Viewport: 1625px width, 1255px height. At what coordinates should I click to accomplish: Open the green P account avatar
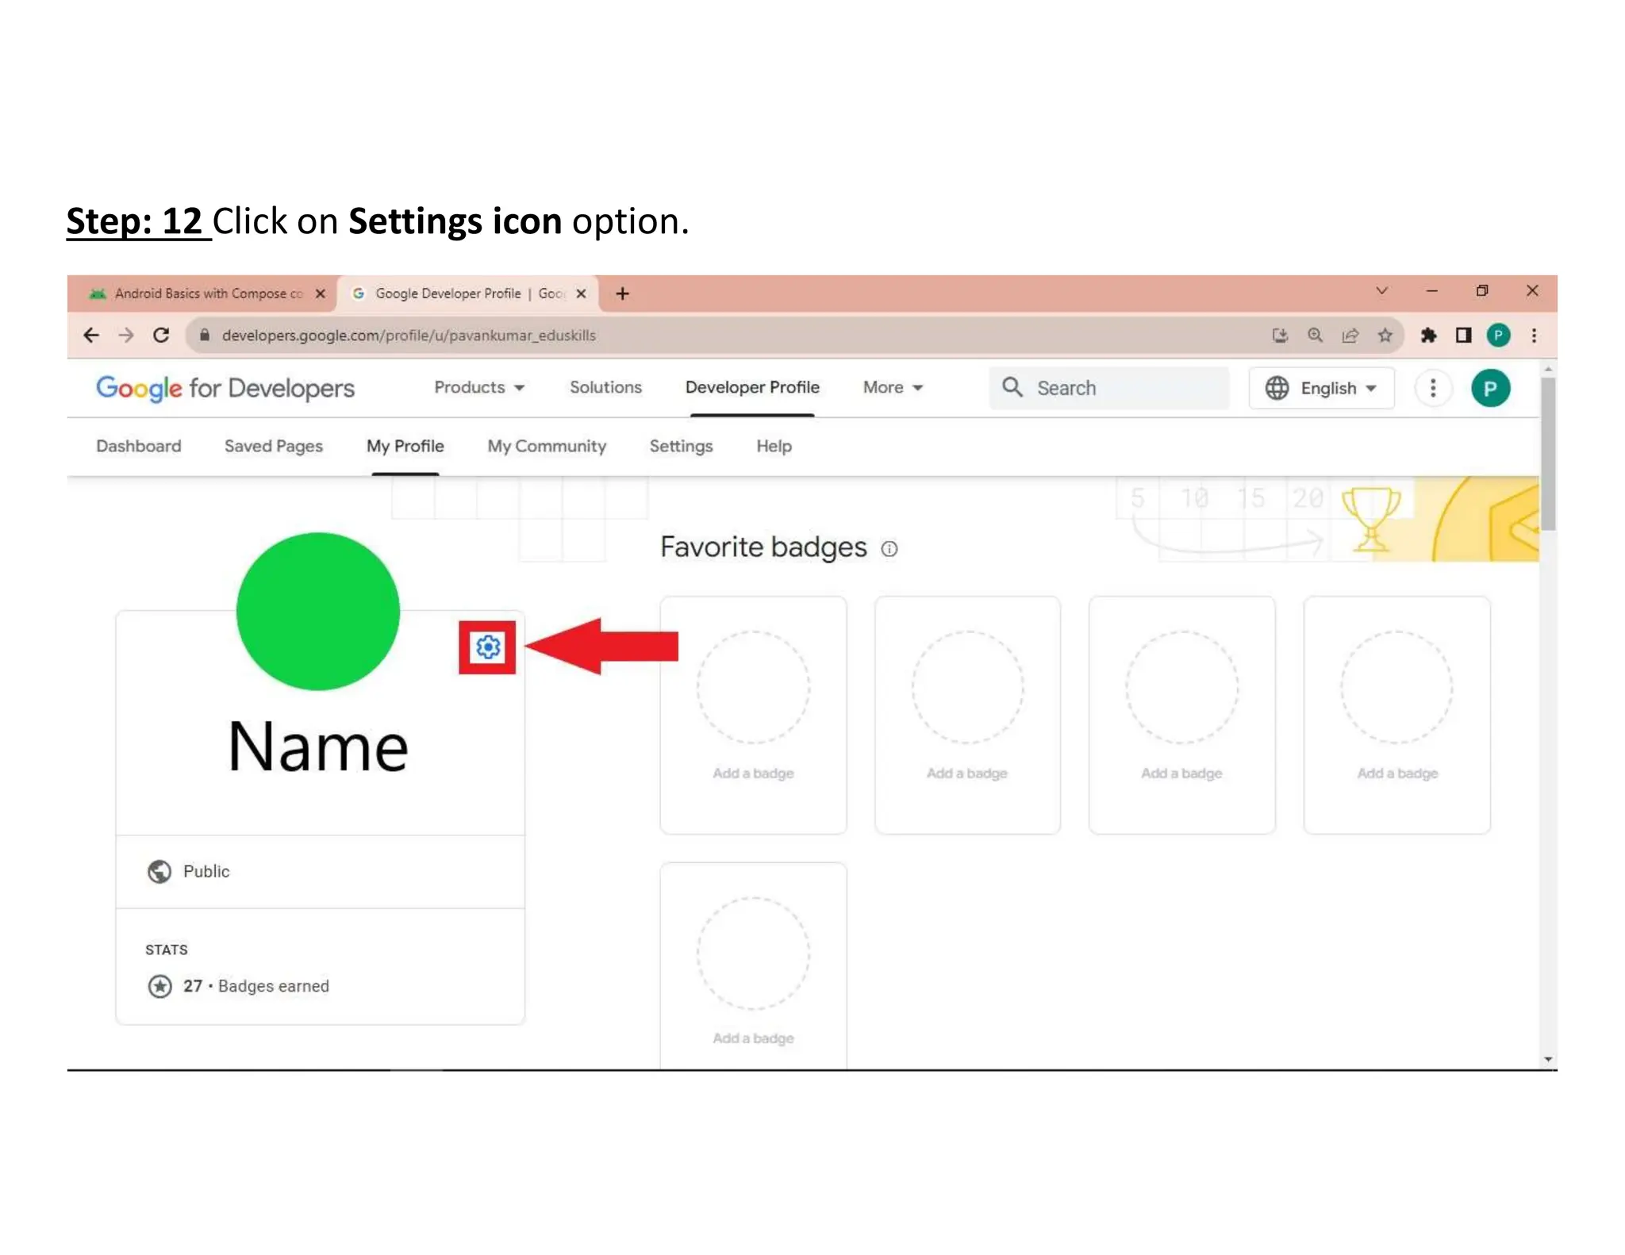(x=1489, y=388)
